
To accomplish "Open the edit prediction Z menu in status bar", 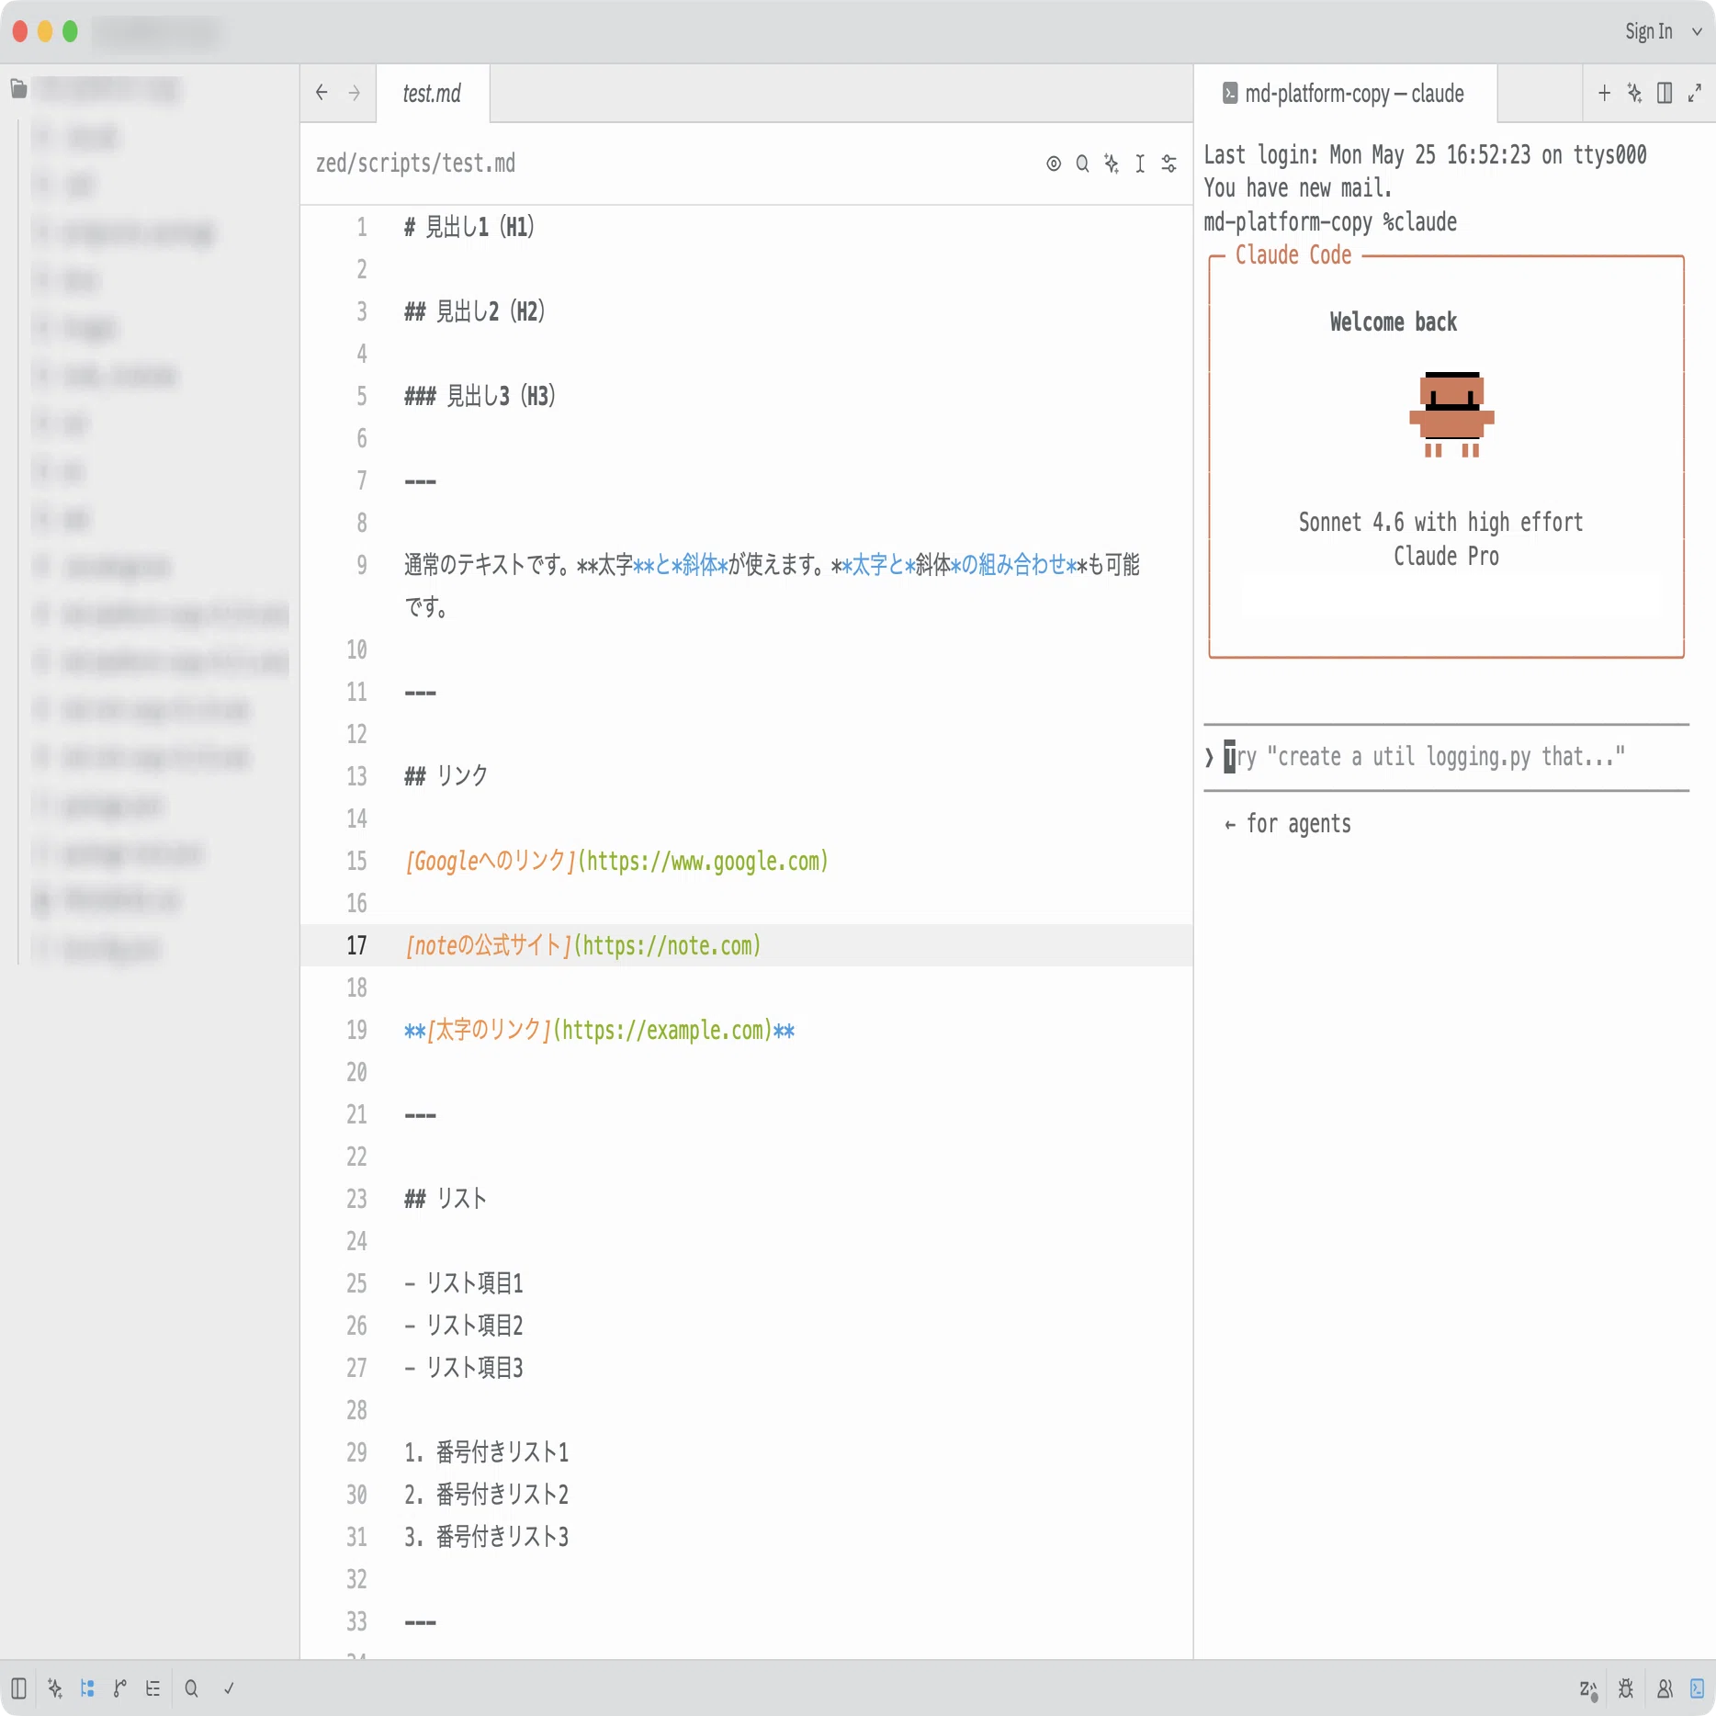I will [x=1588, y=1688].
